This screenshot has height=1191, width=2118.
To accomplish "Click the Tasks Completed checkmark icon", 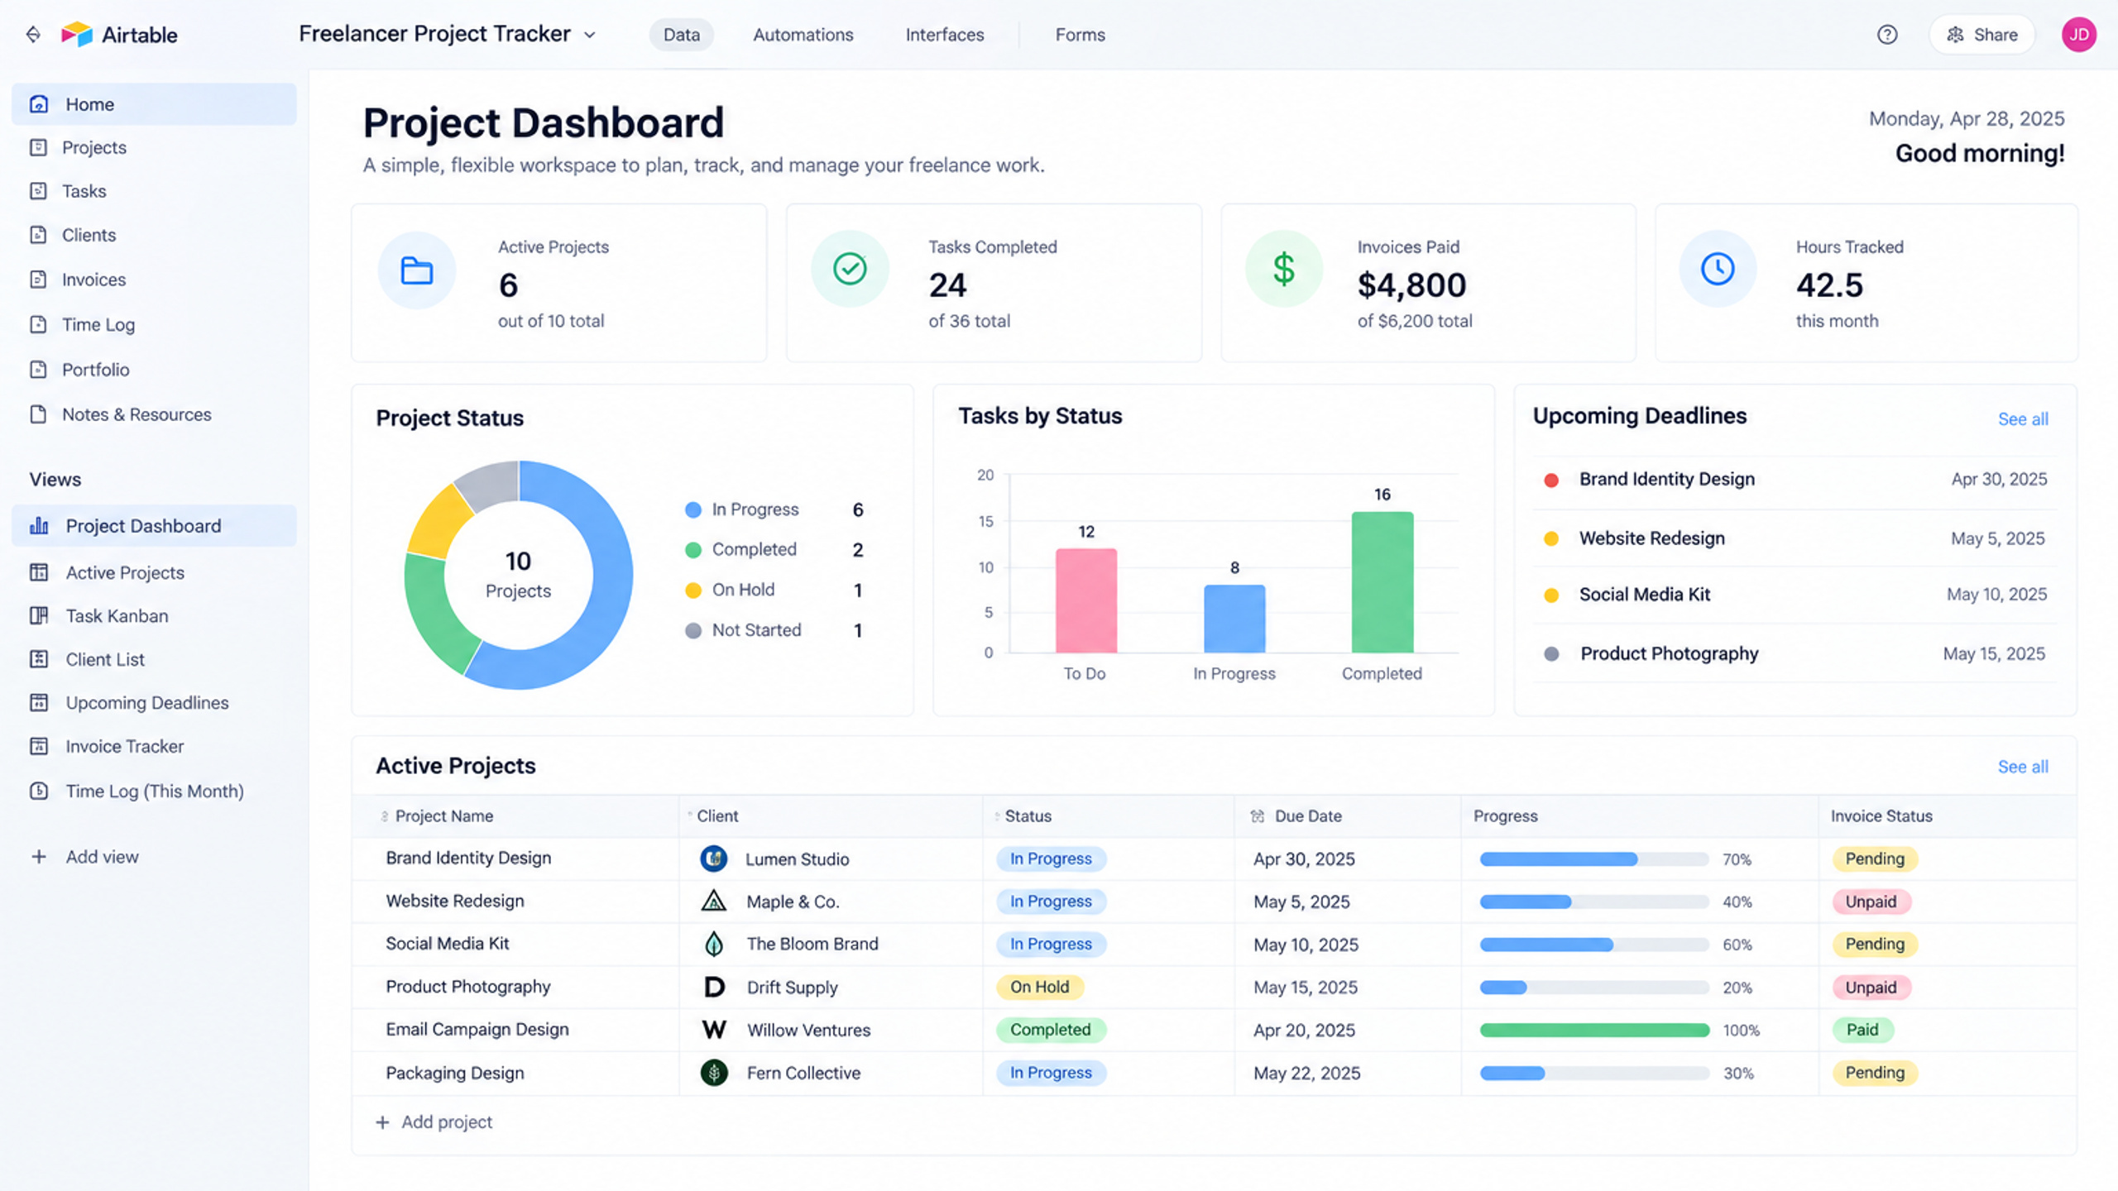I will 850,269.
